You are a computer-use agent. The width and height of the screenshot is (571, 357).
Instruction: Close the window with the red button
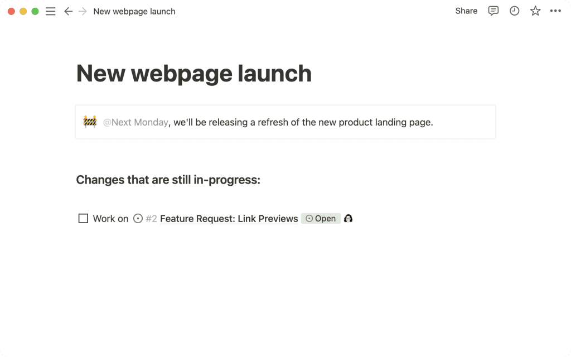tap(11, 11)
